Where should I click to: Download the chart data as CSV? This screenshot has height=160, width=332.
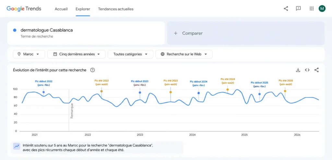pos(298,70)
